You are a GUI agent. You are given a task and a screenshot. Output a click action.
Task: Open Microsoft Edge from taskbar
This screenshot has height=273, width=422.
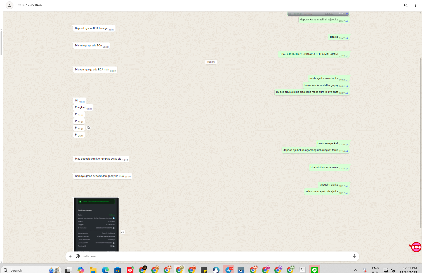click(105, 270)
